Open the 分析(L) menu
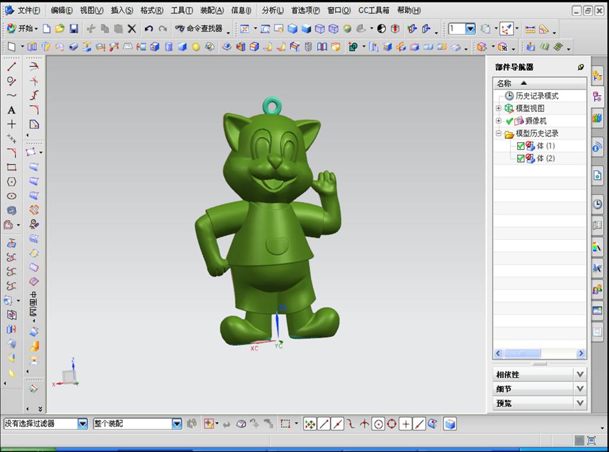Screen dimensions: 609x452 (x=273, y=11)
